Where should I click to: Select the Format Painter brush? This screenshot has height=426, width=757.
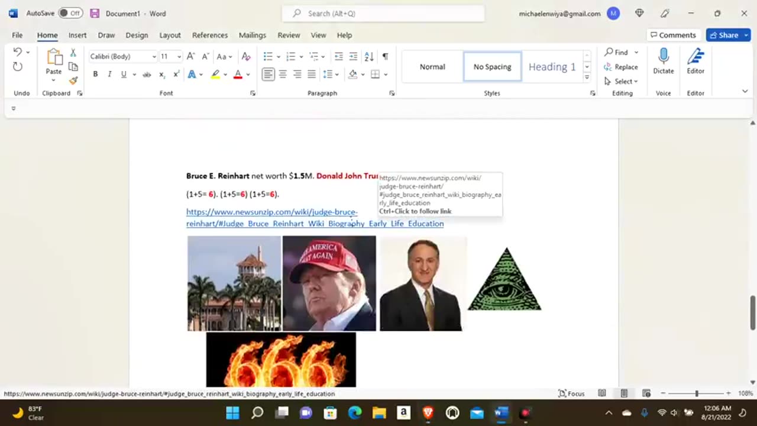click(x=73, y=80)
